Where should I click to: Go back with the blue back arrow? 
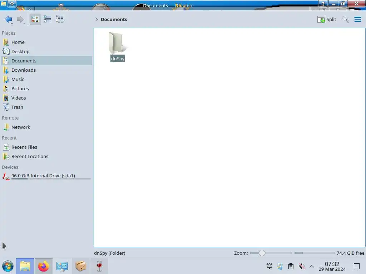(9, 19)
